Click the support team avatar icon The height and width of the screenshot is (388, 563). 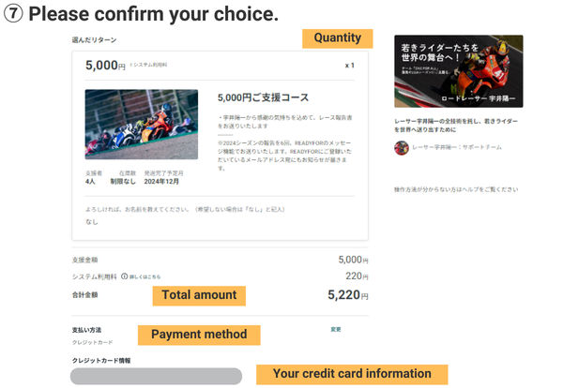tap(402, 147)
